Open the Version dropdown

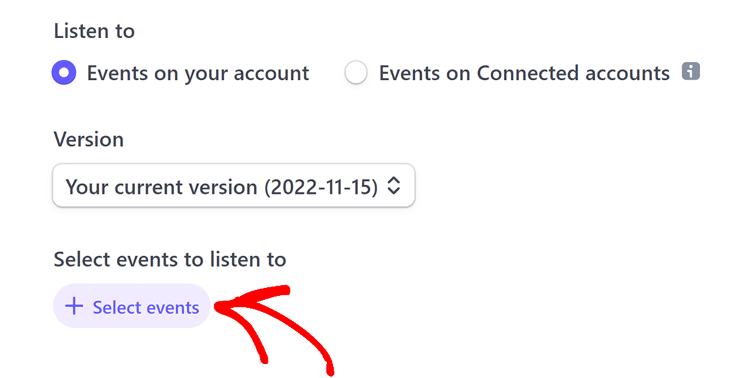pos(234,186)
